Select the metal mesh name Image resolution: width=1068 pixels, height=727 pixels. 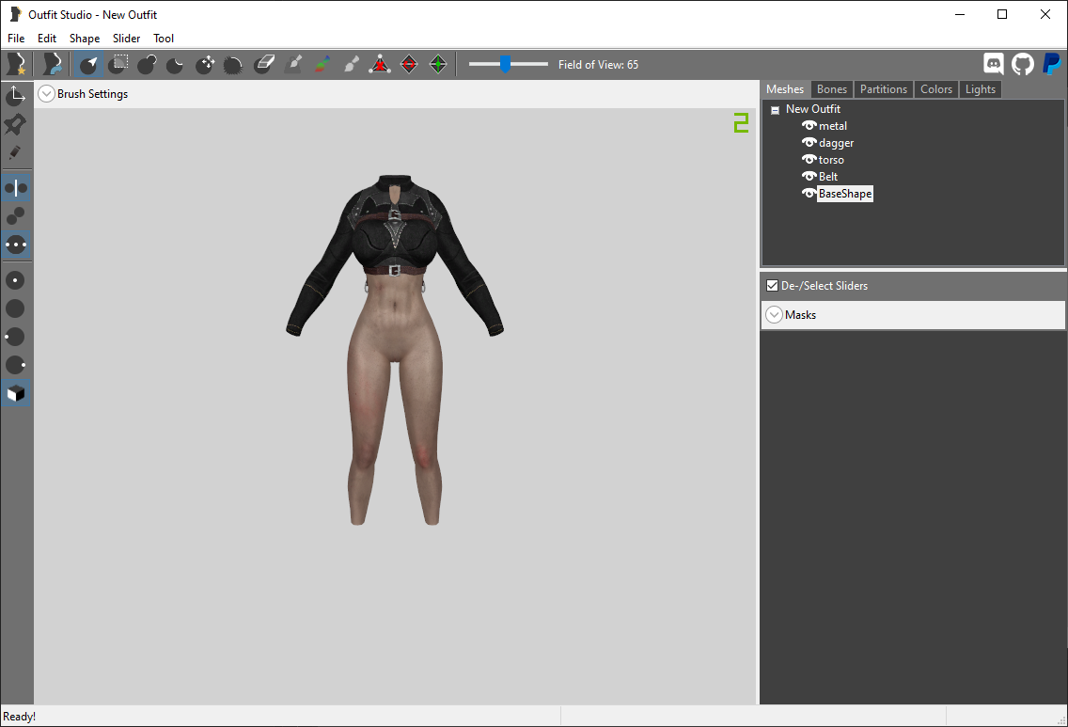click(833, 126)
